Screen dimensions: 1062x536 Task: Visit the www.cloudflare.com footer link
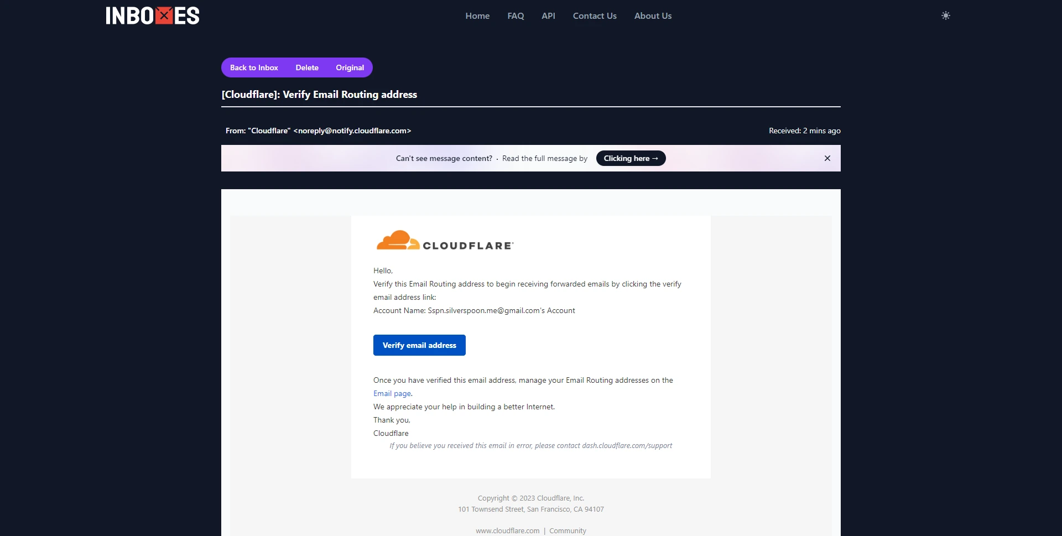tap(507, 531)
